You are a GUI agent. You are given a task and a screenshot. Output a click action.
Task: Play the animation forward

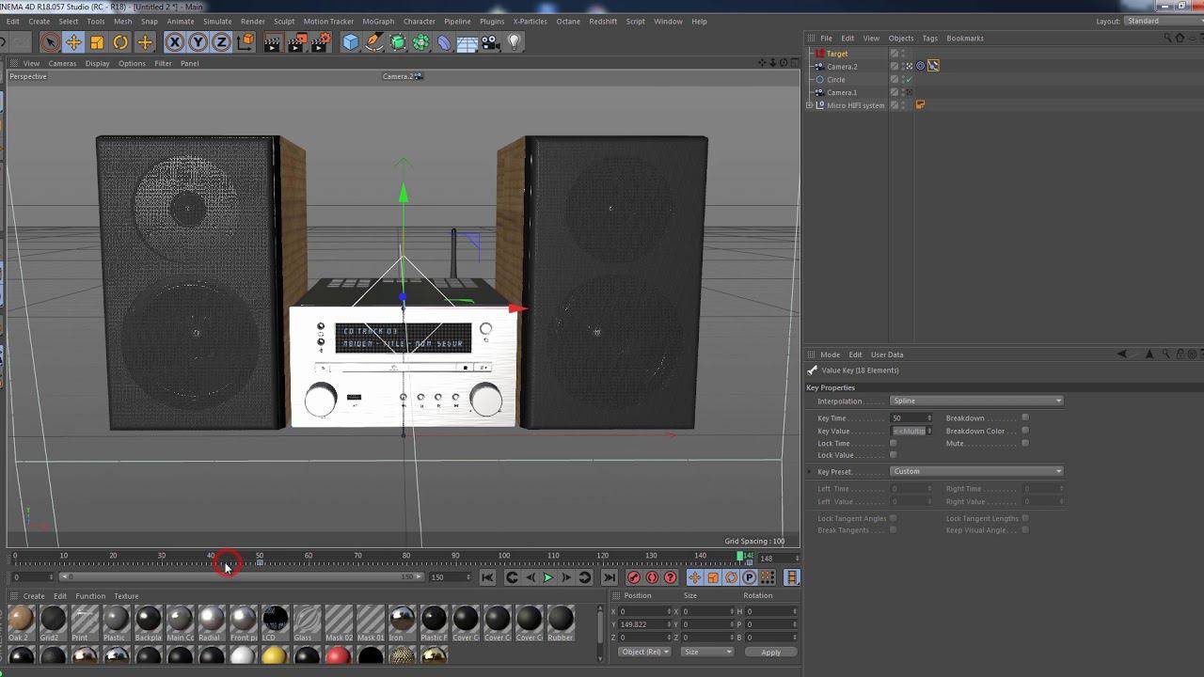click(x=548, y=577)
